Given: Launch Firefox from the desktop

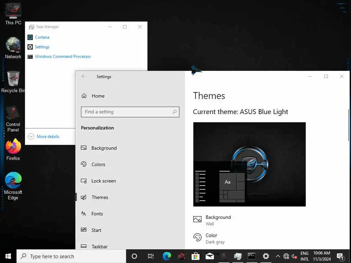Looking at the screenshot, I should 13,149.
